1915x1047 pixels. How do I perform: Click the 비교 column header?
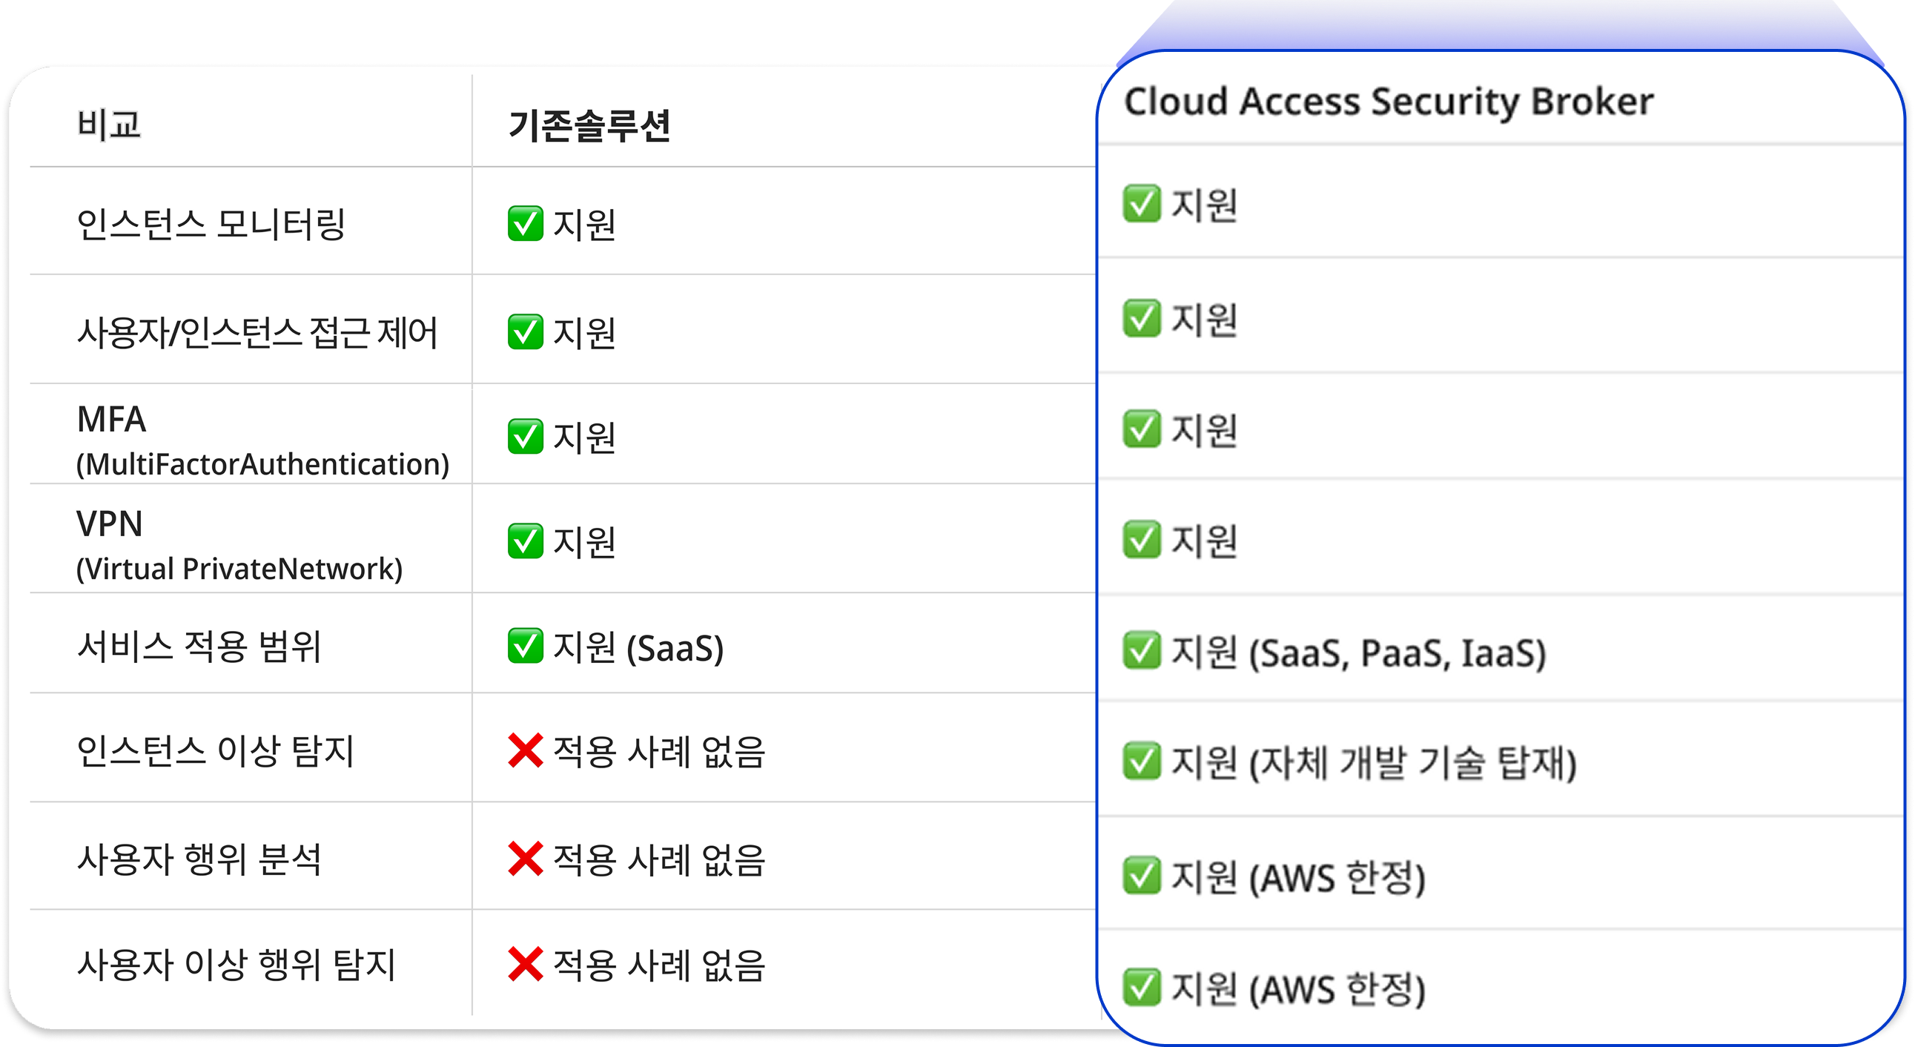click(x=109, y=123)
